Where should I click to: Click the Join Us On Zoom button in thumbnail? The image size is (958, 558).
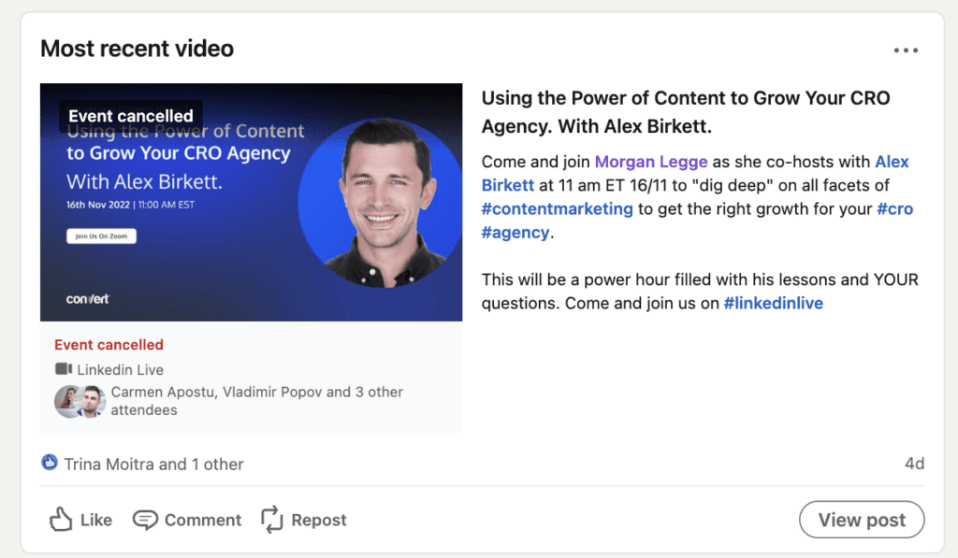(101, 236)
